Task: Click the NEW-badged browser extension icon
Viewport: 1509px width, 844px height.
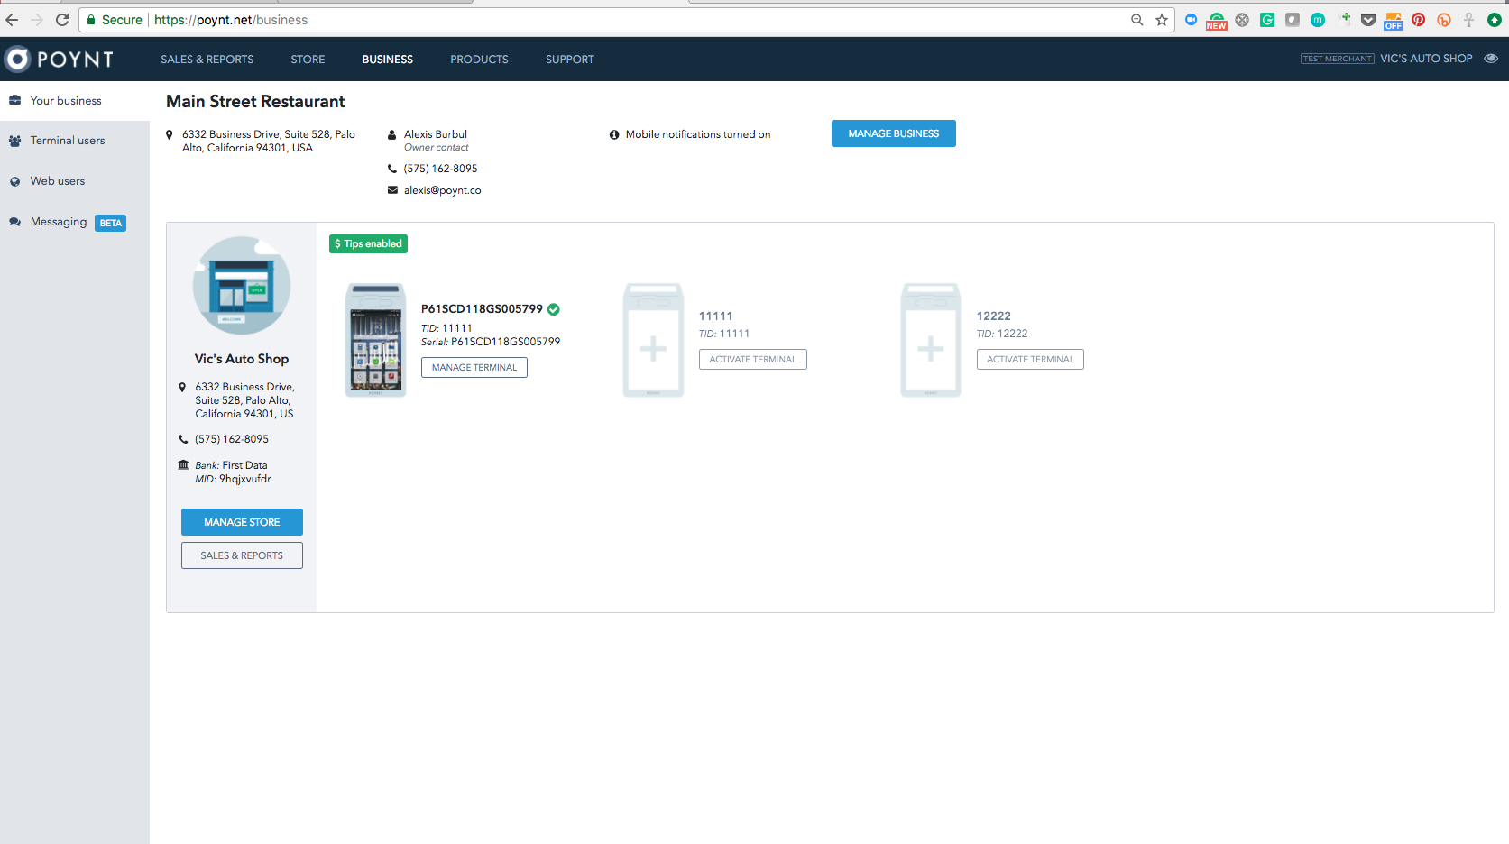Action: coord(1217,21)
